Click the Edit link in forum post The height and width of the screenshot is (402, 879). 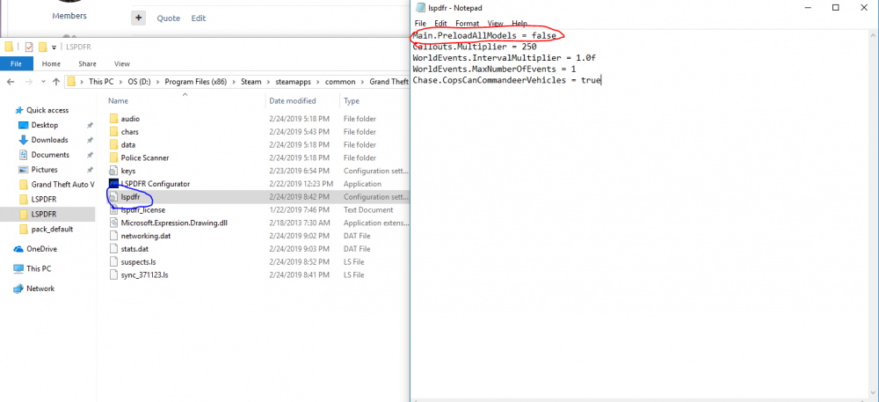point(199,18)
